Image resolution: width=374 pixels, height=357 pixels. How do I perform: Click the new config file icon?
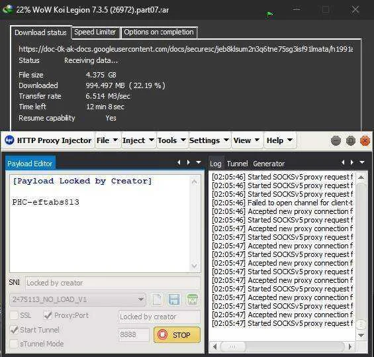tap(157, 299)
